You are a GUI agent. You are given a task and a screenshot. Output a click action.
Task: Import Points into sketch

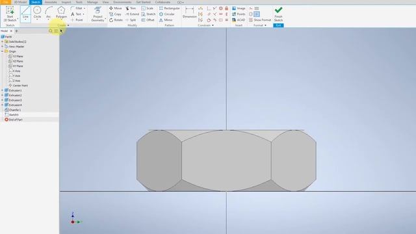point(239,14)
